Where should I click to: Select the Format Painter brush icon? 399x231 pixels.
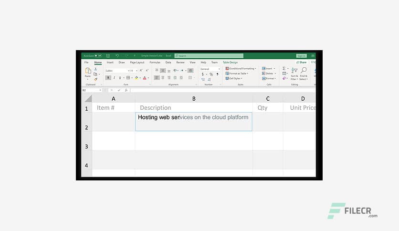95,79
